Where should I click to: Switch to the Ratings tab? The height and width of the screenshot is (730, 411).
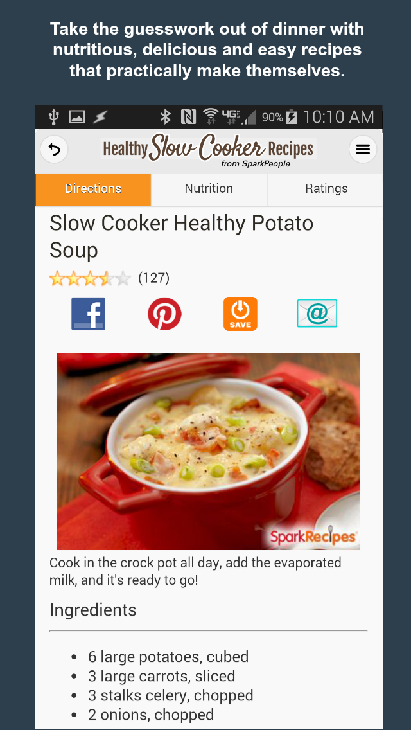tap(326, 190)
